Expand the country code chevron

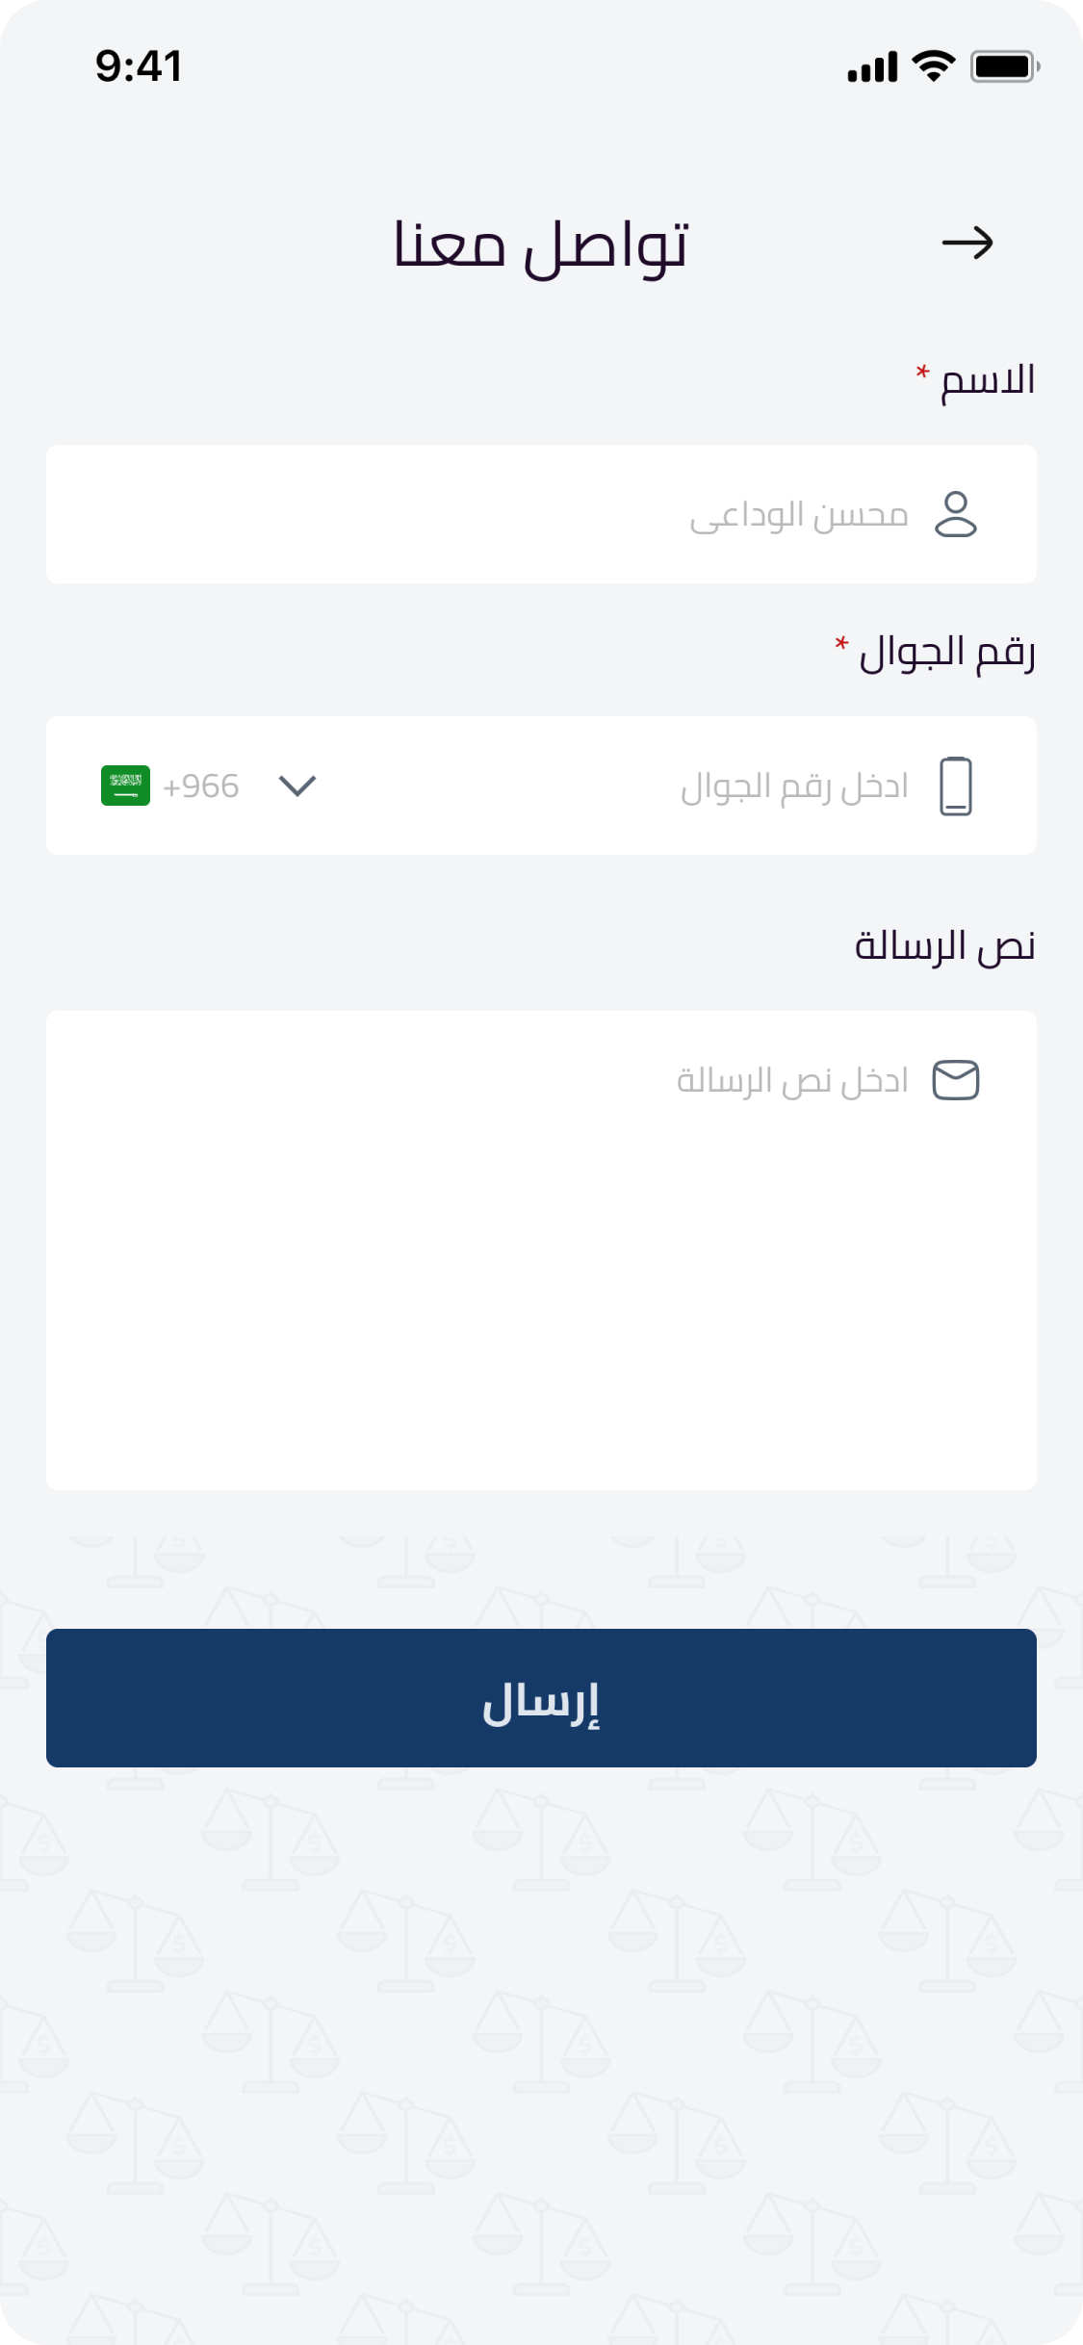(x=297, y=786)
